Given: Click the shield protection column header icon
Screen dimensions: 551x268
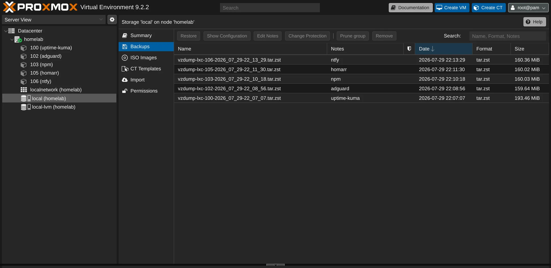Looking at the screenshot, I should (x=409, y=49).
